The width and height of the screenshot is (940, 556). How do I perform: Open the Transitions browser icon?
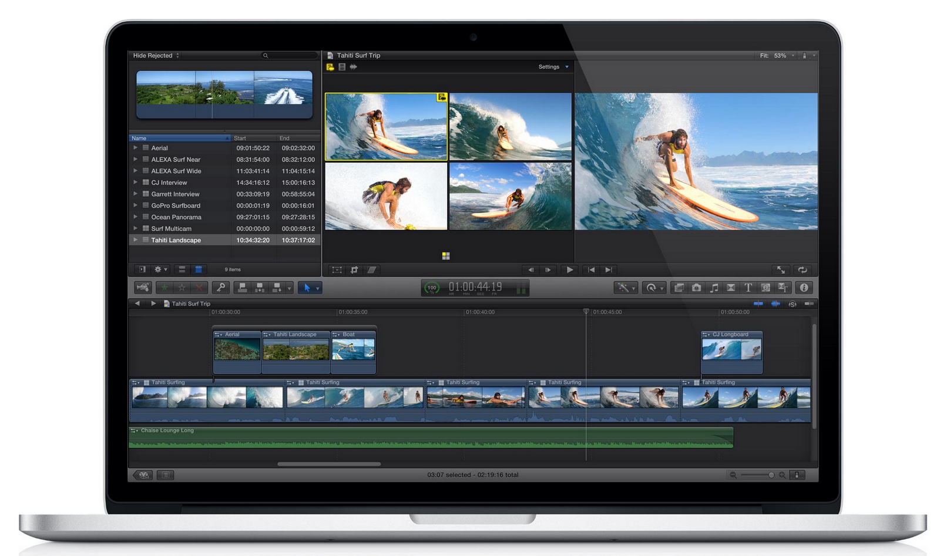731,288
